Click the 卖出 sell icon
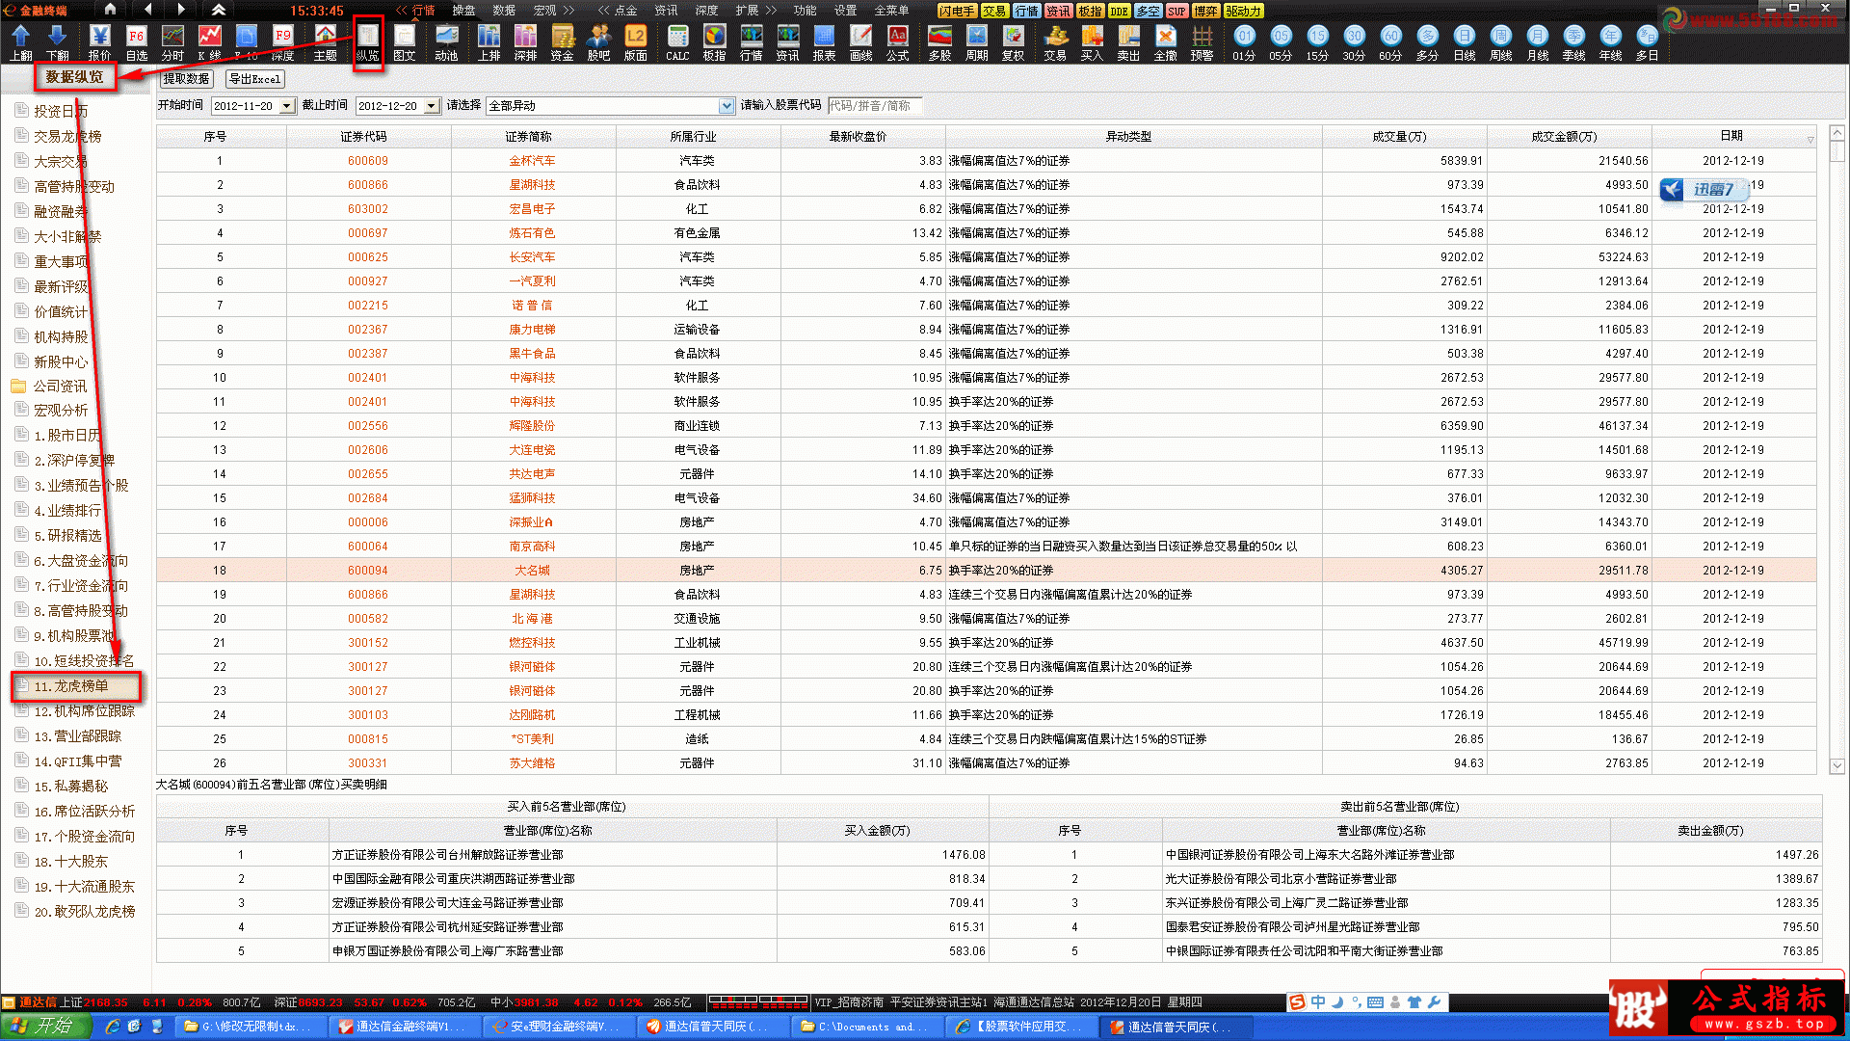 click(x=1128, y=42)
